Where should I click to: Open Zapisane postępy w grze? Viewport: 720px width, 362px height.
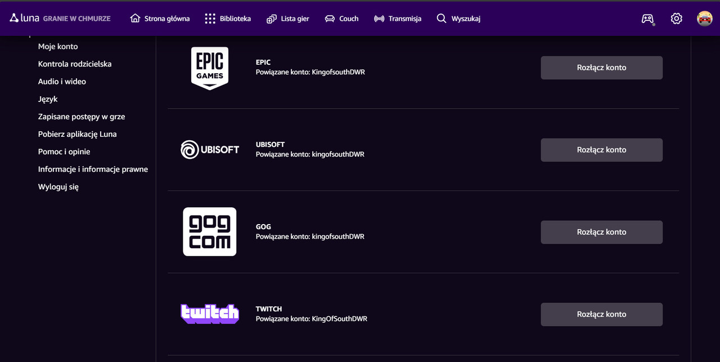(x=82, y=117)
